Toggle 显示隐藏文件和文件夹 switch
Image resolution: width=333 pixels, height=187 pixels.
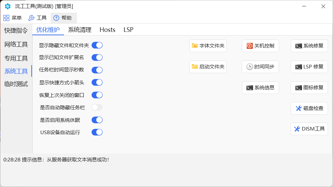click(x=97, y=45)
